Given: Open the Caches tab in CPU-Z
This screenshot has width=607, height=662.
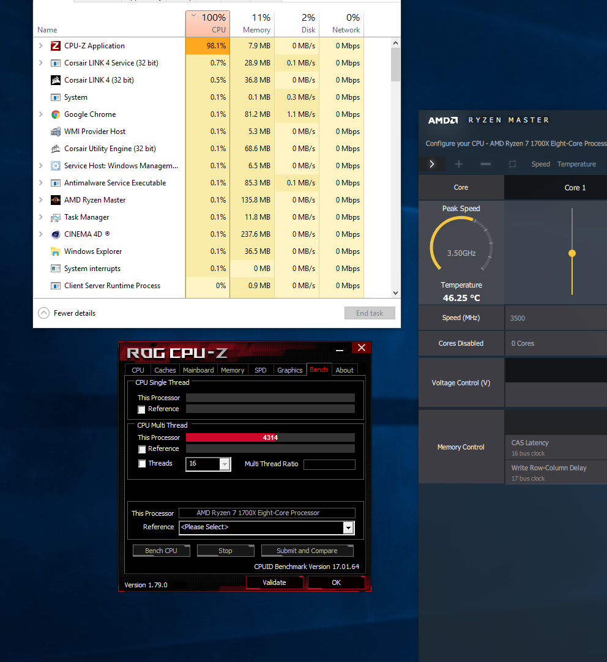Looking at the screenshot, I should click(165, 370).
